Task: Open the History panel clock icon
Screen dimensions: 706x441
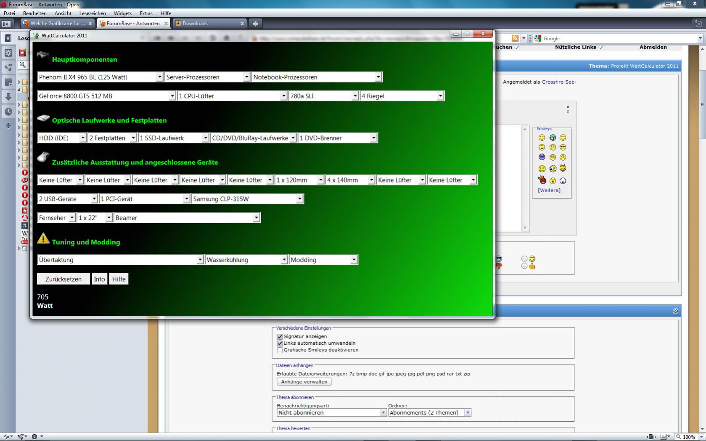Action: pos(8,111)
